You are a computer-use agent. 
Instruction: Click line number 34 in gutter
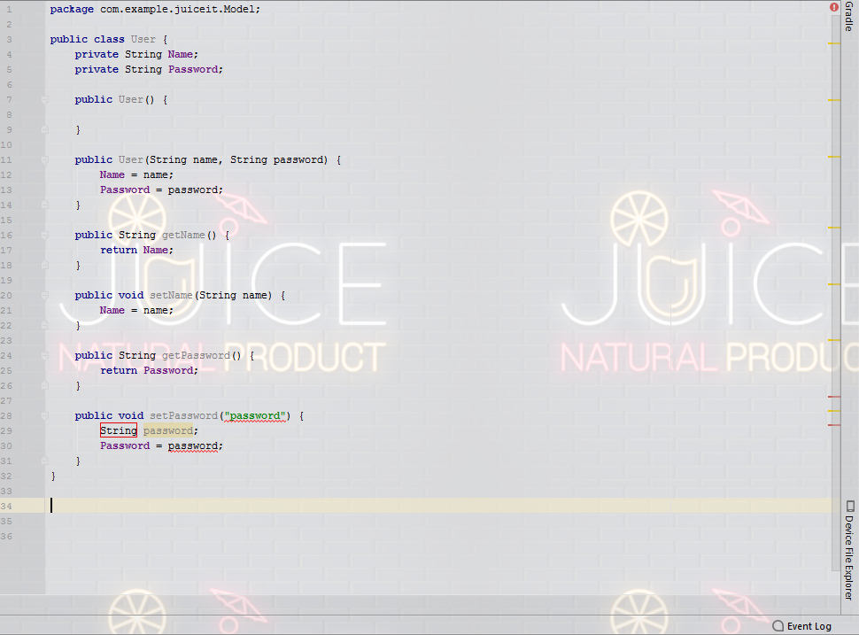(6, 507)
